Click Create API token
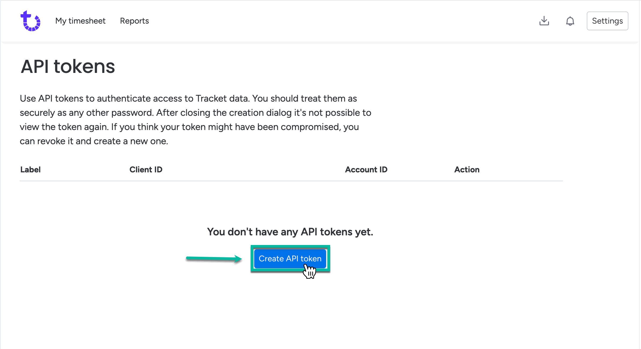 pos(290,258)
